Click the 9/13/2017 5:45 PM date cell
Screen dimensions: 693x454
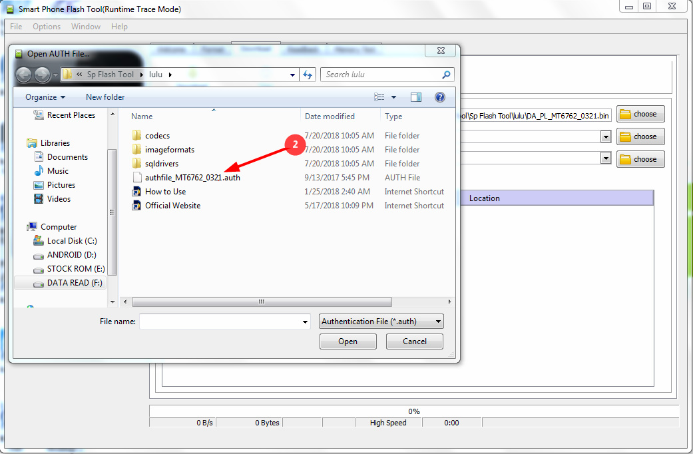pyautogui.click(x=337, y=177)
